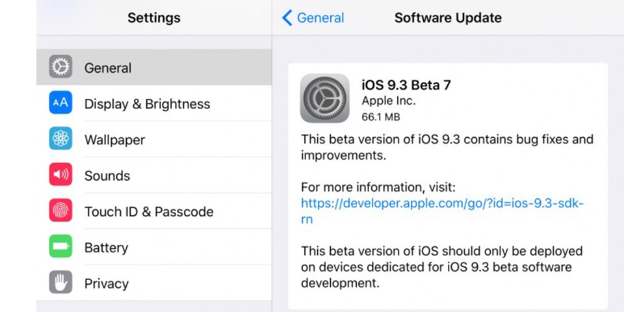Click the iOS 9.3 Beta 7 heading
Image resolution: width=624 pixels, height=312 pixels.
pos(406,84)
